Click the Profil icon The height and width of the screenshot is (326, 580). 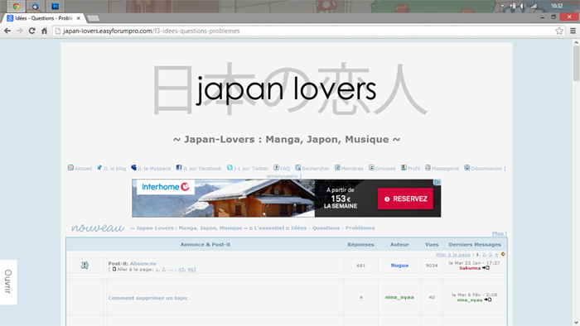(x=404, y=168)
